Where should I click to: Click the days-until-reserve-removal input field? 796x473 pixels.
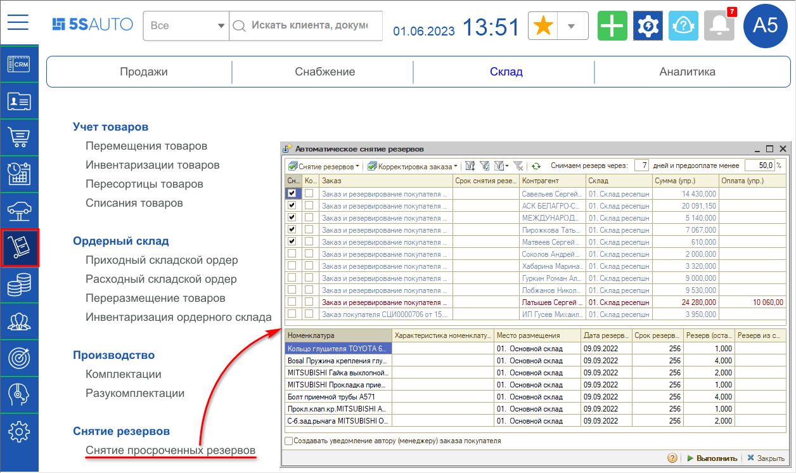(641, 165)
